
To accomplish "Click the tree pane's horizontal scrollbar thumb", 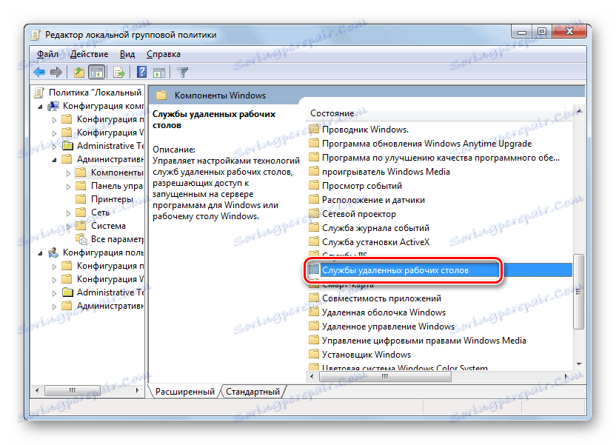I will coord(72,390).
